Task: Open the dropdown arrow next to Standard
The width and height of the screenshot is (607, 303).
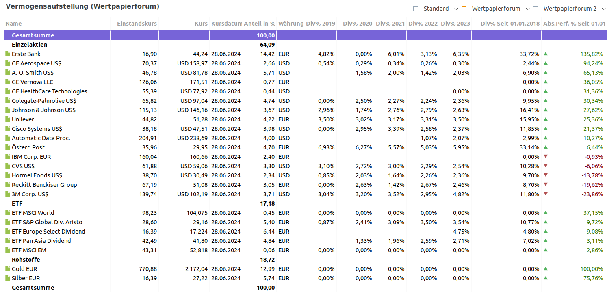Action: pos(456,9)
